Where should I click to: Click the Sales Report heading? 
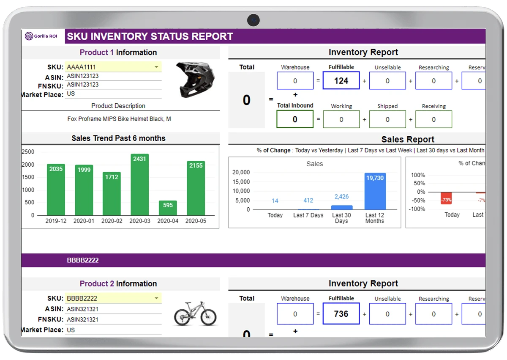click(x=408, y=139)
